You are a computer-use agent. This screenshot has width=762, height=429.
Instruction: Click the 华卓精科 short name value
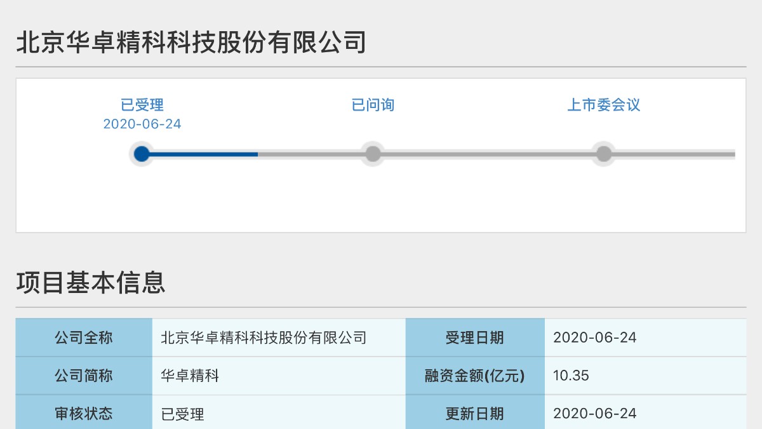pyautogui.click(x=190, y=376)
